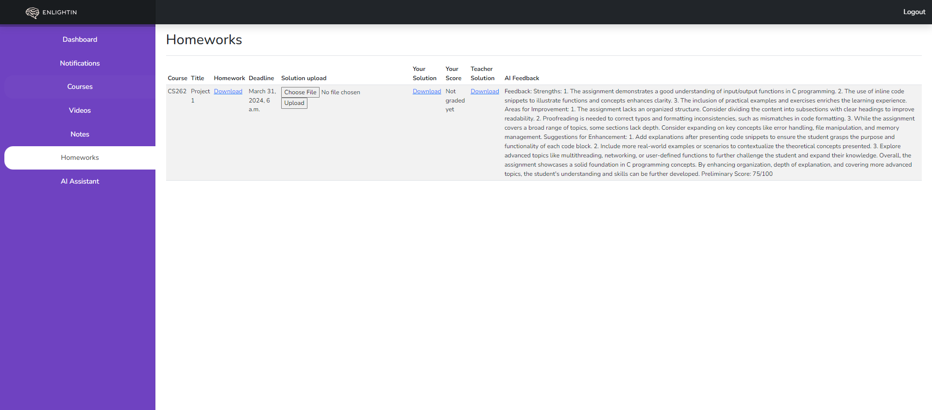Click the ENLIGHTIN brand name text

[x=60, y=13]
